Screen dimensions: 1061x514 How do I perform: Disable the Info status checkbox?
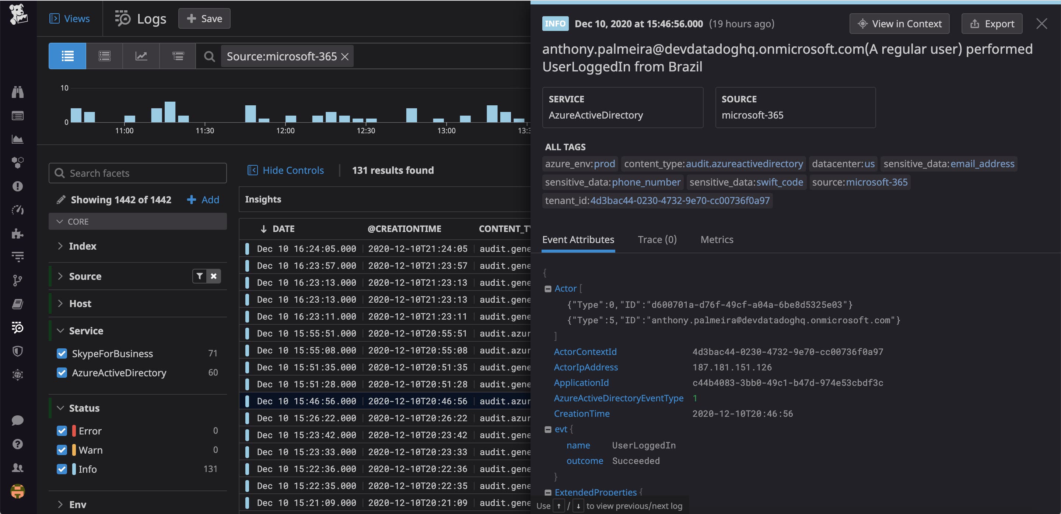(x=62, y=469)
